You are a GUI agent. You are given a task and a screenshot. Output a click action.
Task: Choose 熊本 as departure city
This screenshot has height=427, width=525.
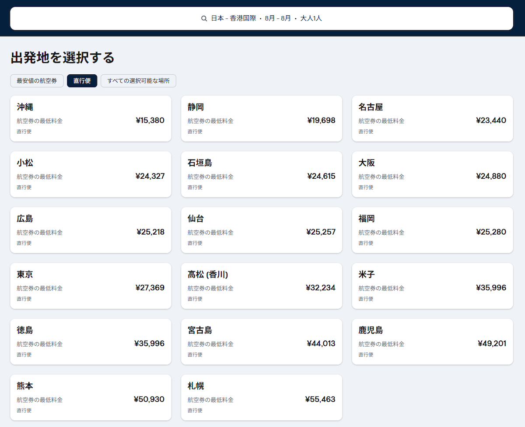(91, 397)
